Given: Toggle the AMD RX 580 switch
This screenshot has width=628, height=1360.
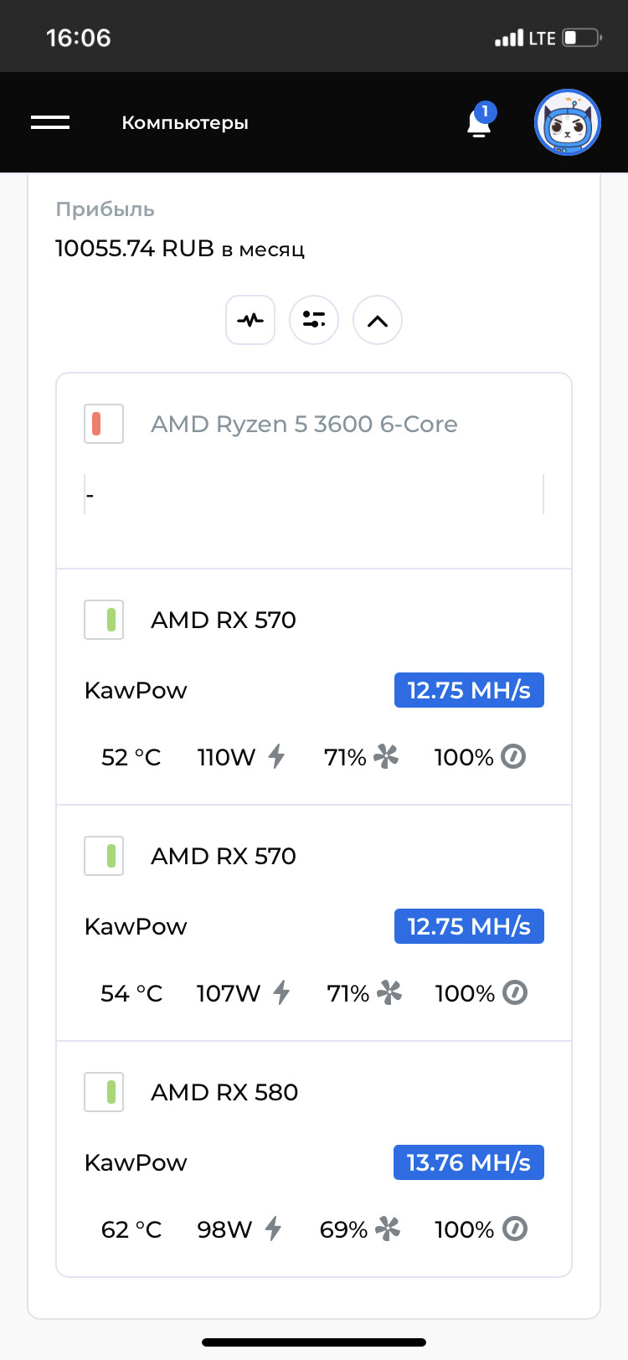Looking at the screenshot, I should pos(104,1092).
